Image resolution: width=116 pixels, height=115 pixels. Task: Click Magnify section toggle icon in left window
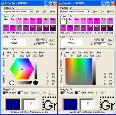pos(13,89)
